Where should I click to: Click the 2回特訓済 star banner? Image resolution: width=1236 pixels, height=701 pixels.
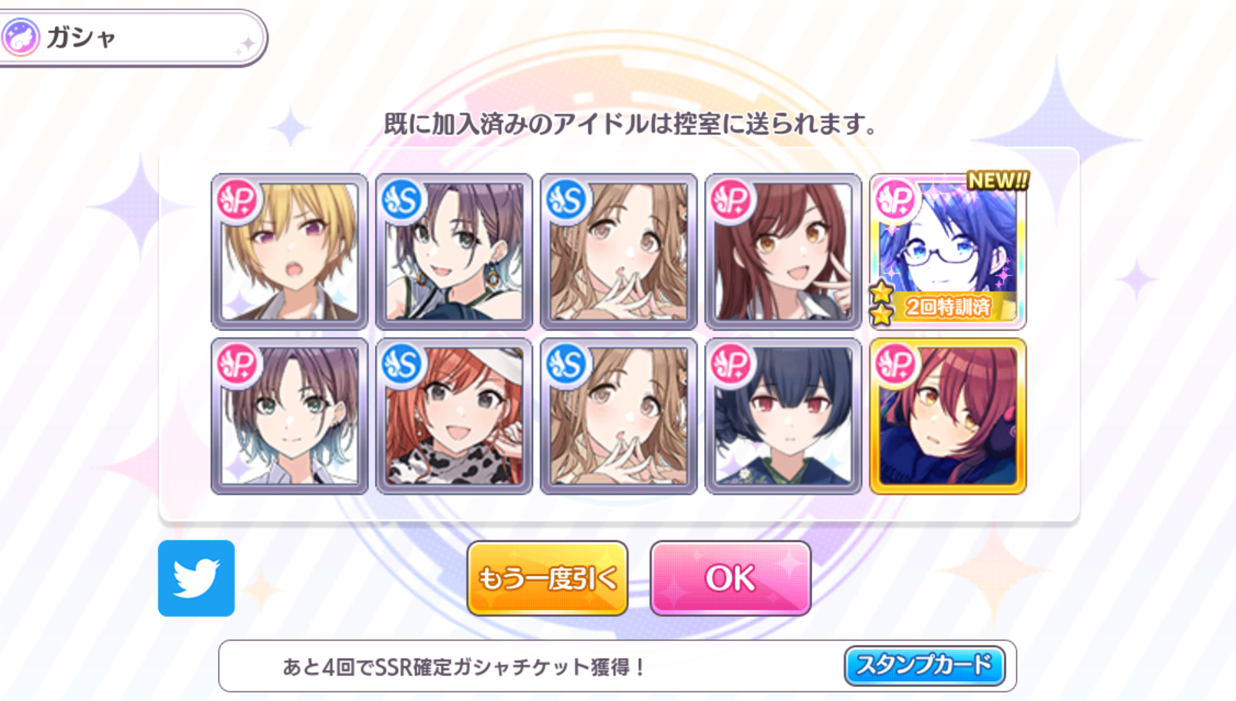(944, 305)
